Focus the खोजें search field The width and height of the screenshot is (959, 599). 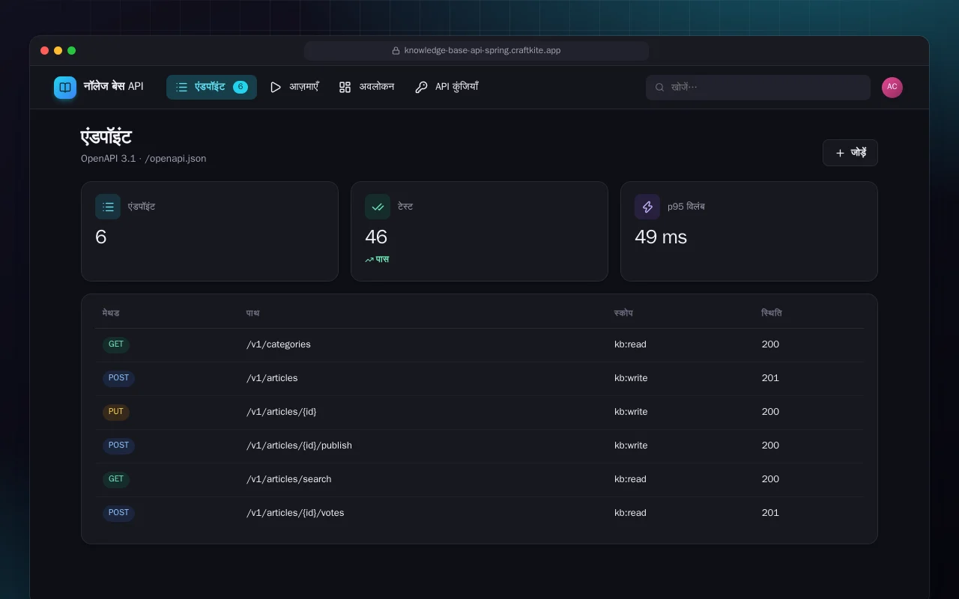[758, 88]
